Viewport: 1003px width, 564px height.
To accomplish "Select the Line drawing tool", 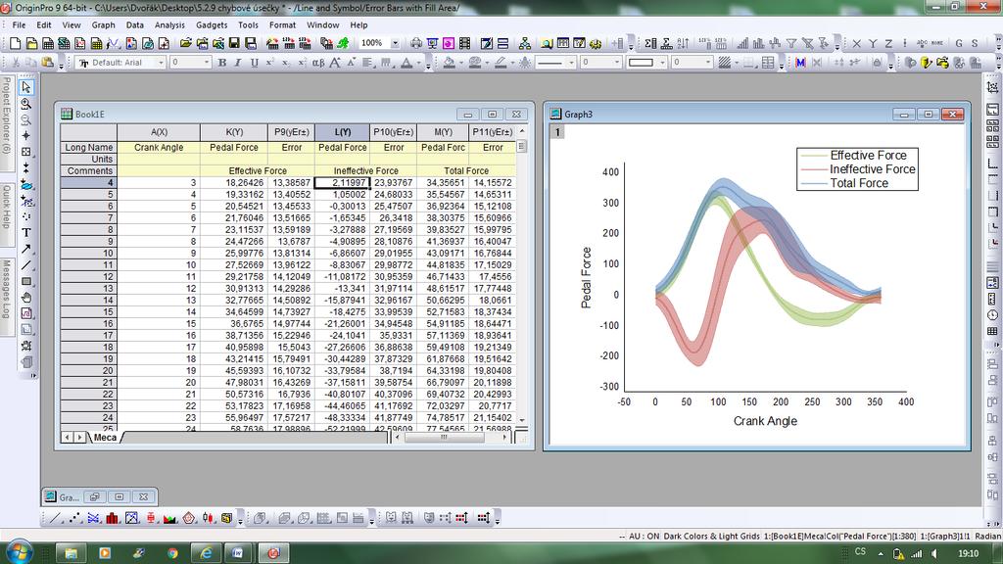I will tap(26, 264).
